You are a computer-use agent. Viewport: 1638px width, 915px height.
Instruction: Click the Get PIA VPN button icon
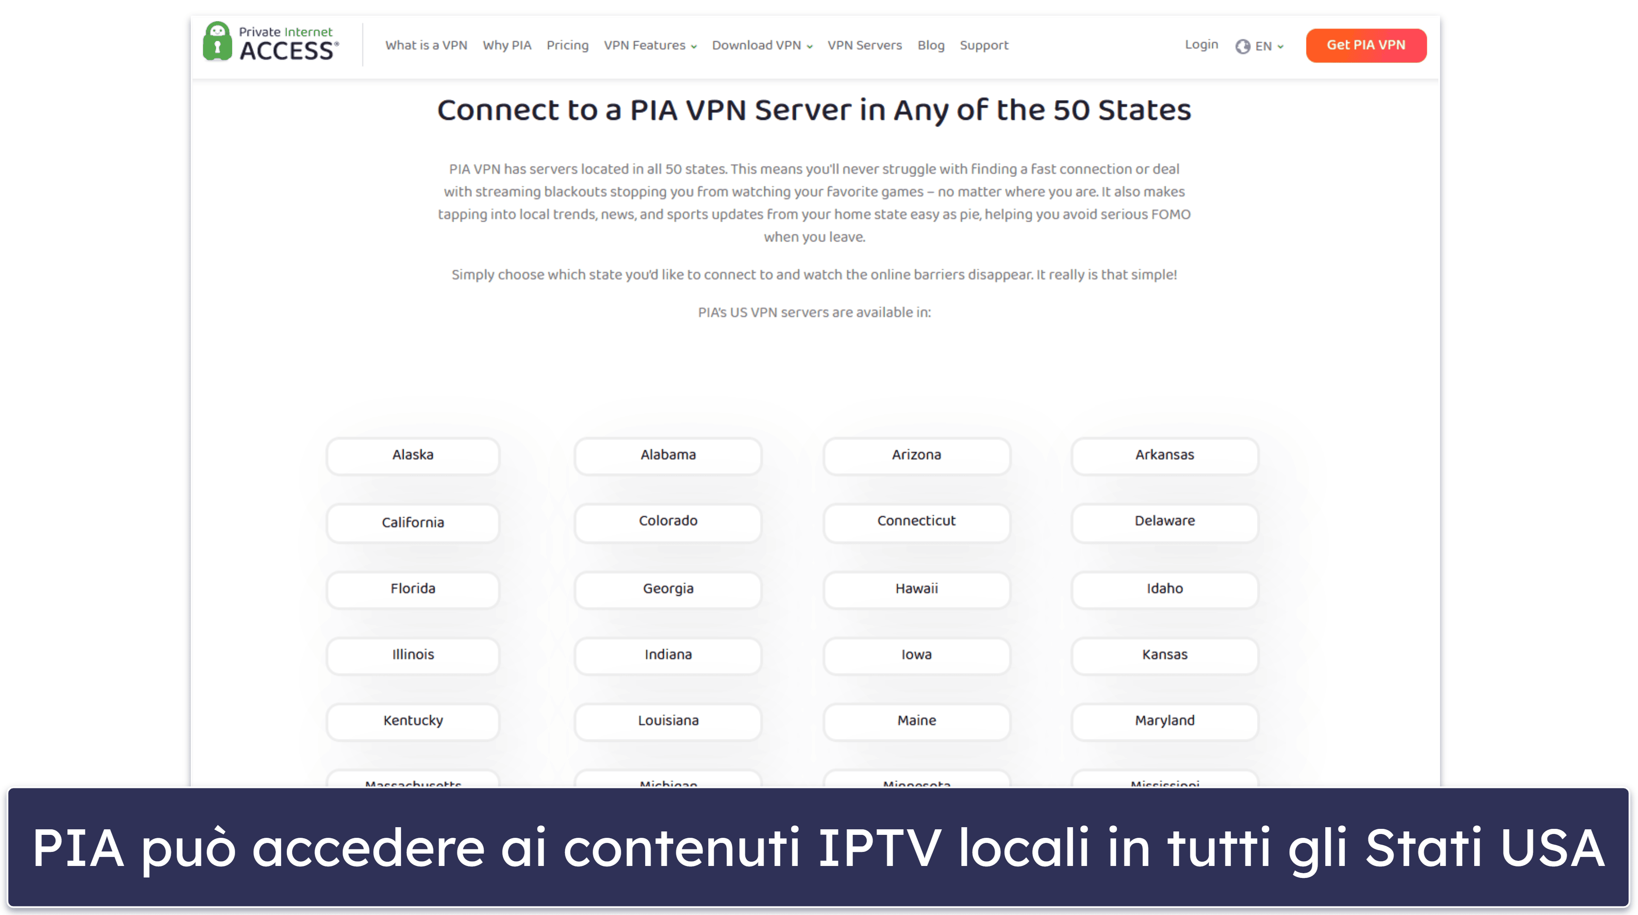click(1366, 45)
